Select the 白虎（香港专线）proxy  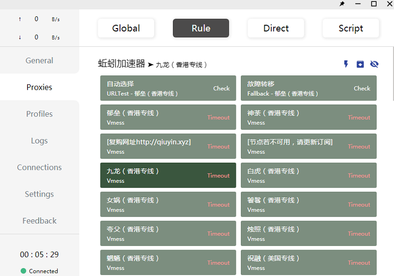coord(309,175)
